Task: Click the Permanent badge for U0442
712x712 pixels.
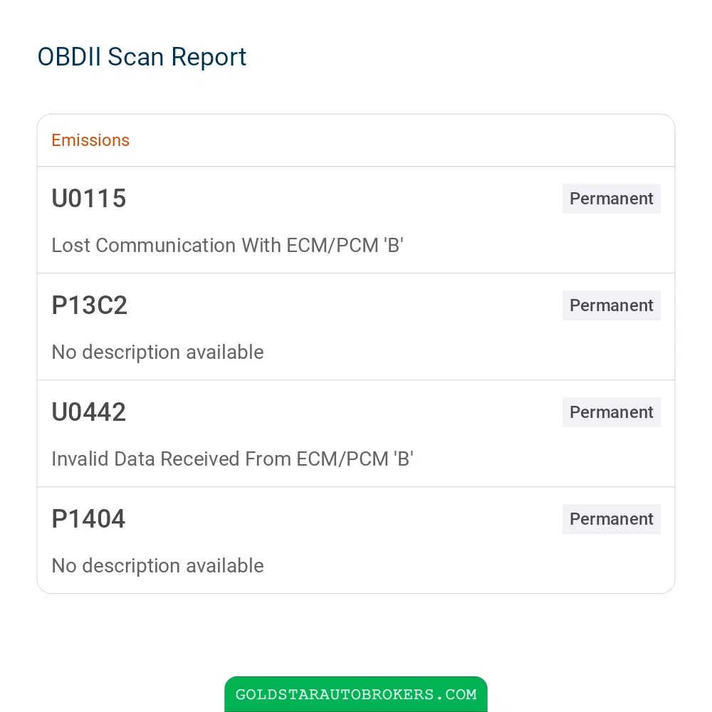Action: coord(611,412)
